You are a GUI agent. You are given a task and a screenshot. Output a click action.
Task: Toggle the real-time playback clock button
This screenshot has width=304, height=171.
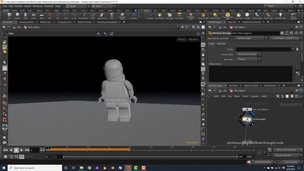point(21,156)
